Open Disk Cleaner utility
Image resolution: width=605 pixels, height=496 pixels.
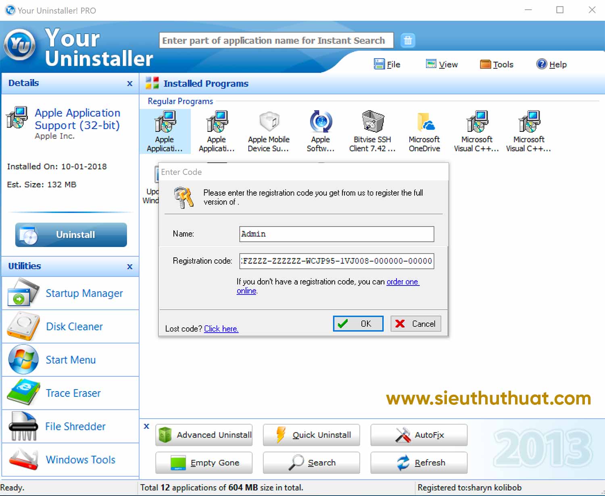tap(71, 327)
